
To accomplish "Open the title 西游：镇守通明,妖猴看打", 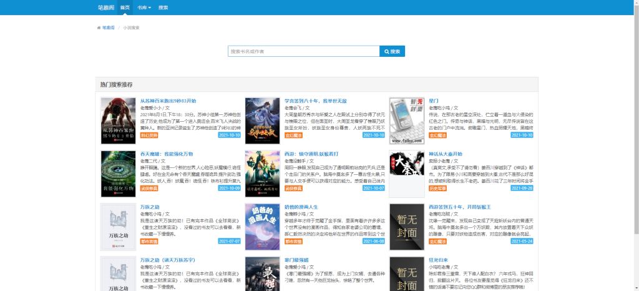I will click(x=311, y=154).
